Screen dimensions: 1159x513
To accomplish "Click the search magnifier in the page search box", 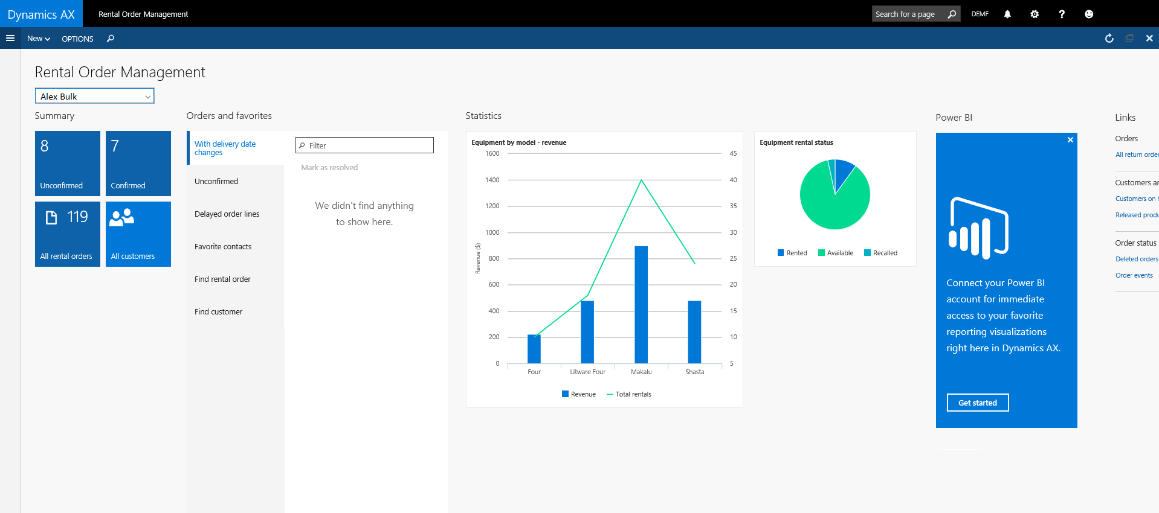I will point(952,14).
